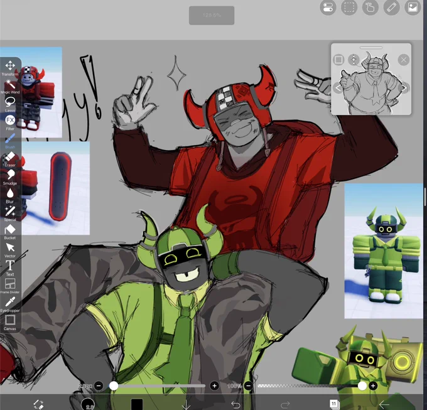Toggle the quick settings switch icon
Image resolution: width=427 pixels, height=410 pixels.
point(328,8)
